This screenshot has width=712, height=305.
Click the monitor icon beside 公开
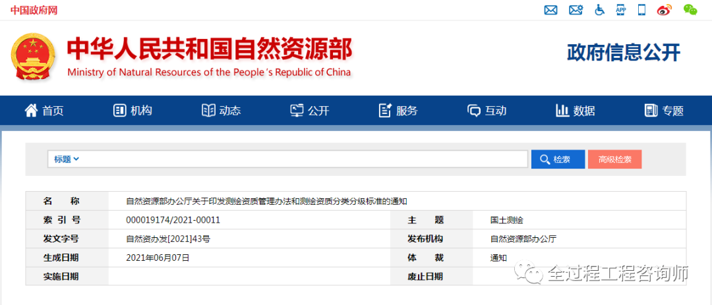[x=297, y=110]
